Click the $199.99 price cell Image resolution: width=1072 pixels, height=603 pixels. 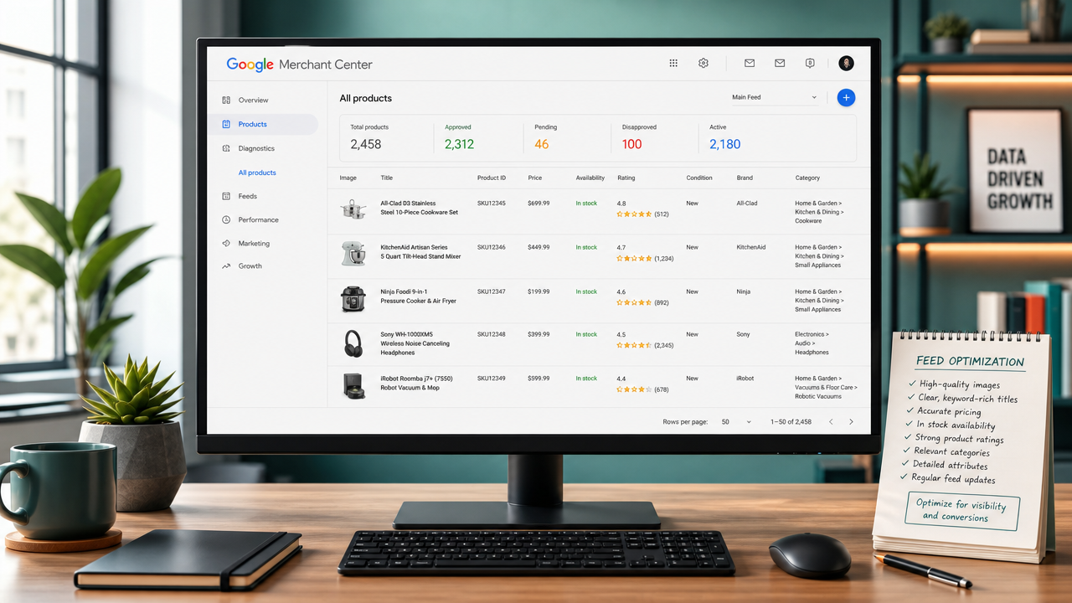click(539, 291)
